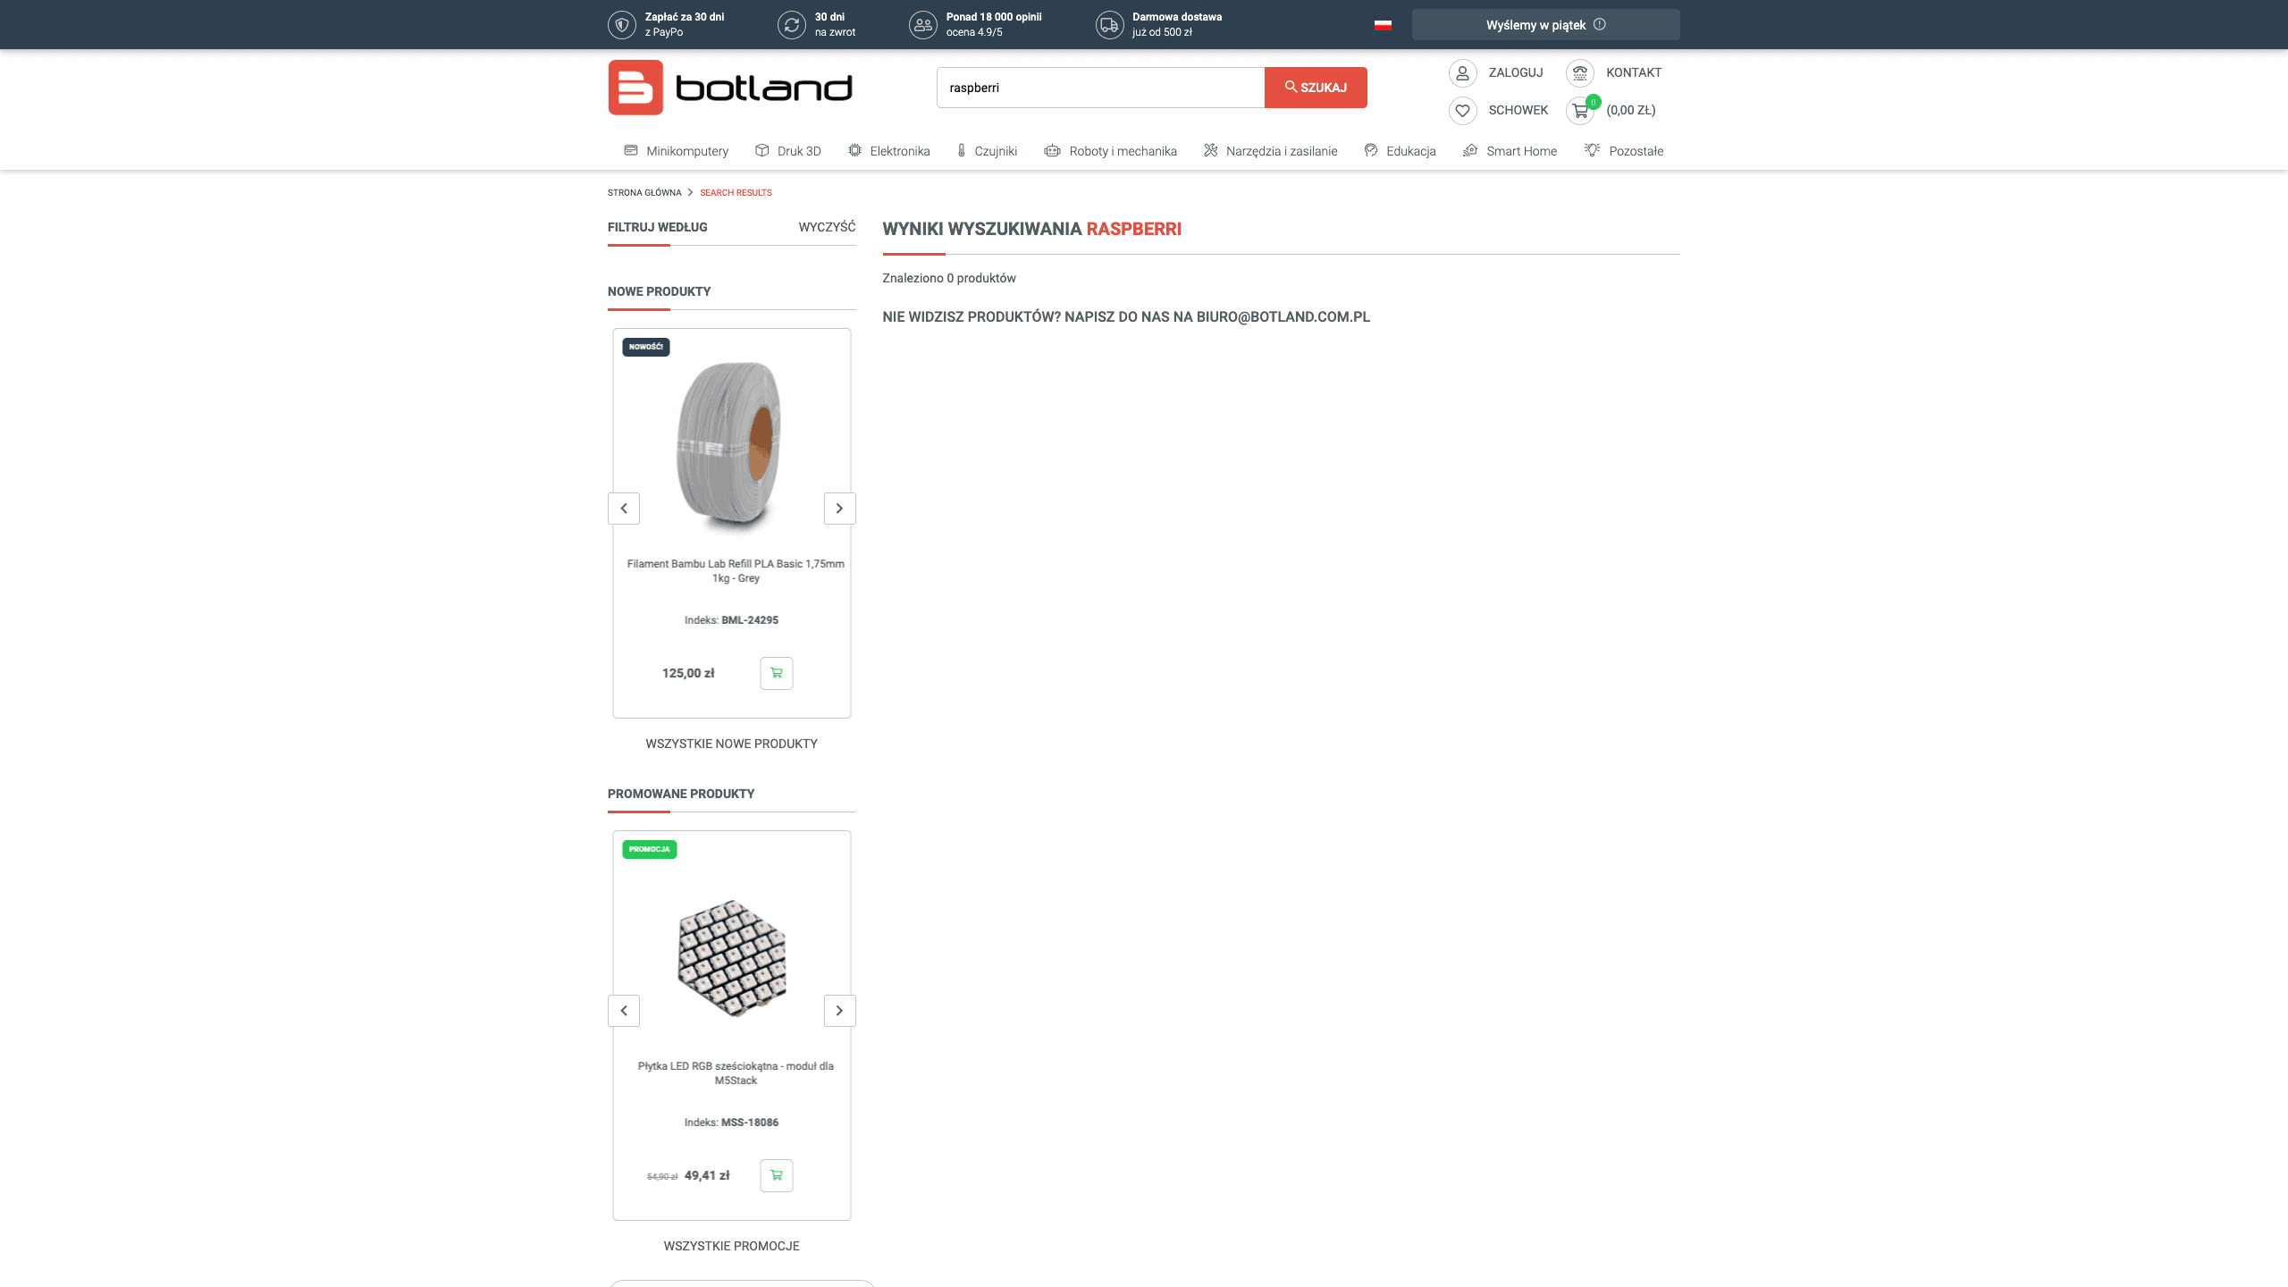Open the Smart Home menu
Screen dimensions: 2288x1287
point(1510,151)
